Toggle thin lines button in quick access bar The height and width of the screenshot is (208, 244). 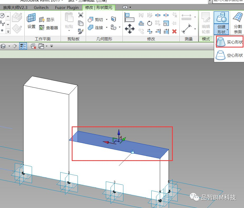coord(23,46)
